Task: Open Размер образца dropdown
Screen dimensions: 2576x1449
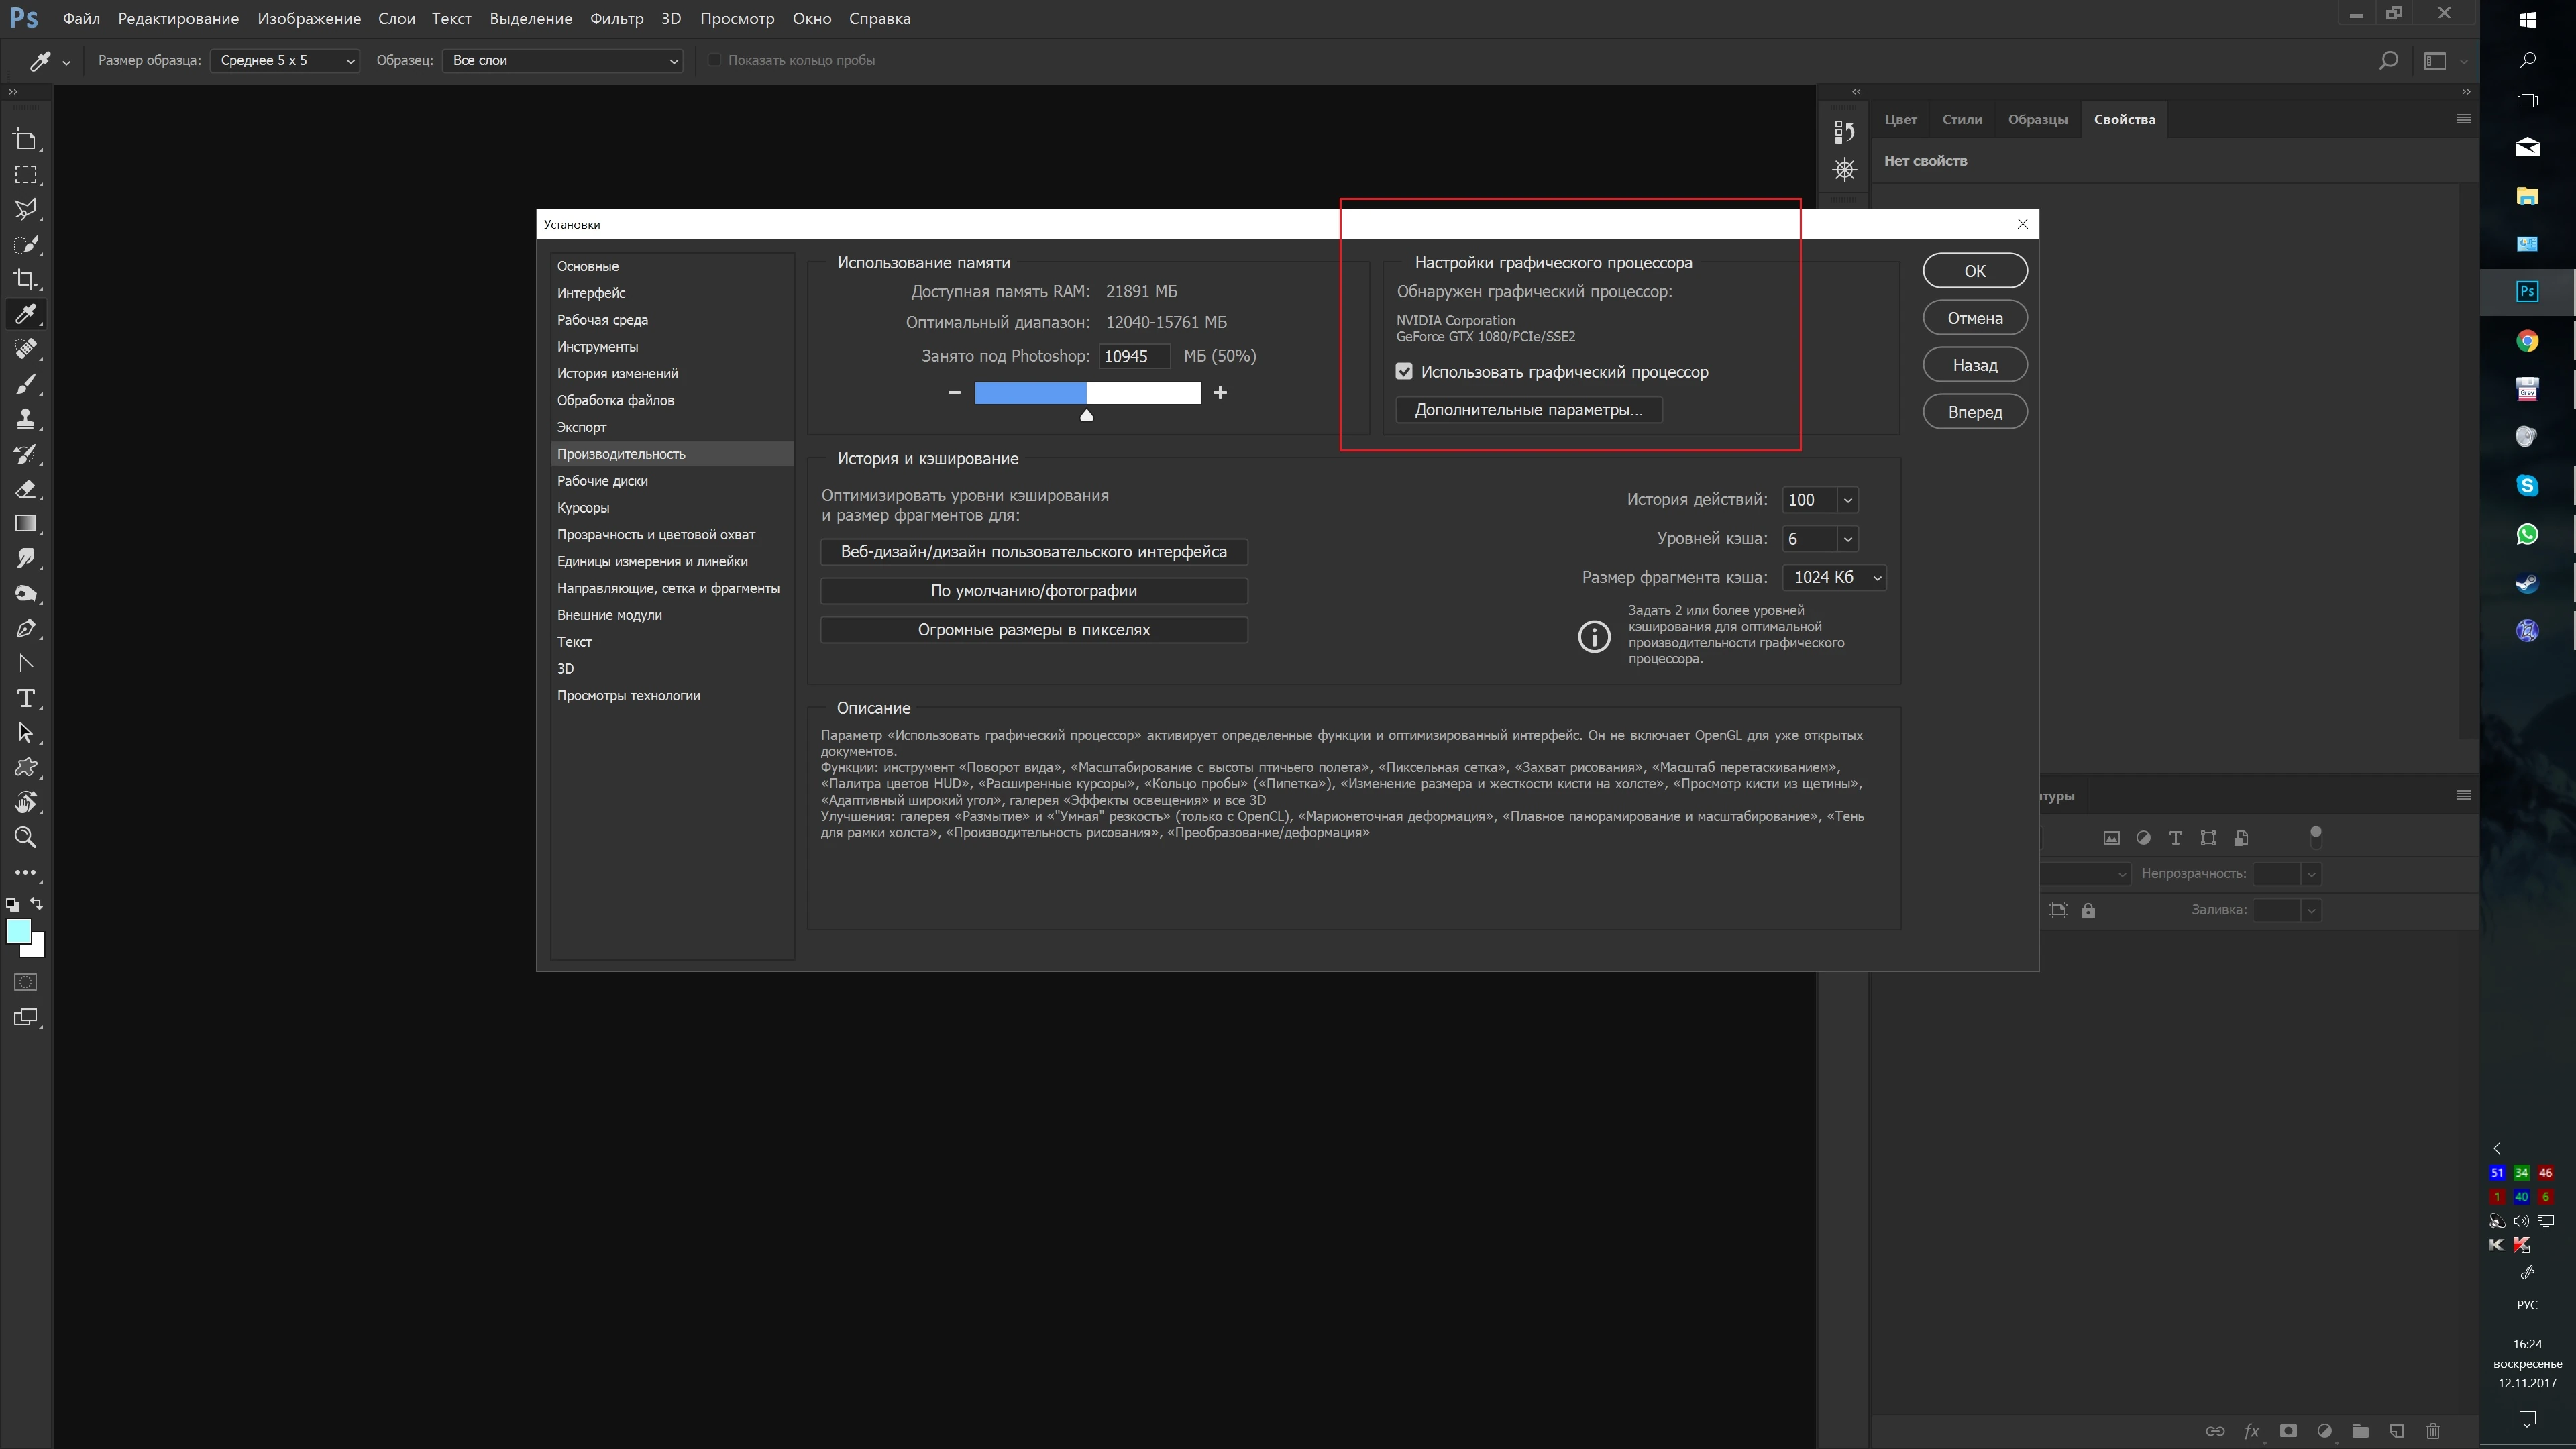Action: click(x=285, y=61)
